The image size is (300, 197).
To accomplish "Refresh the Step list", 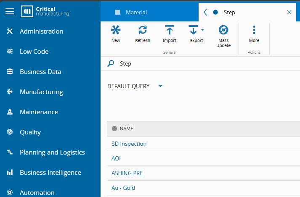I will (143, 30).
